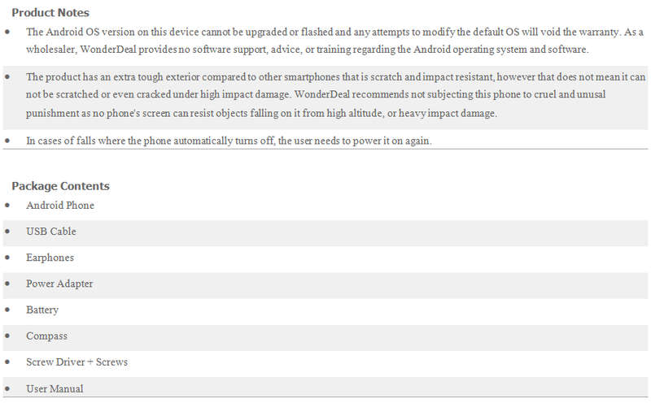
Task: Click the bullet beside Earphones
Action: [x=7, y=258]
